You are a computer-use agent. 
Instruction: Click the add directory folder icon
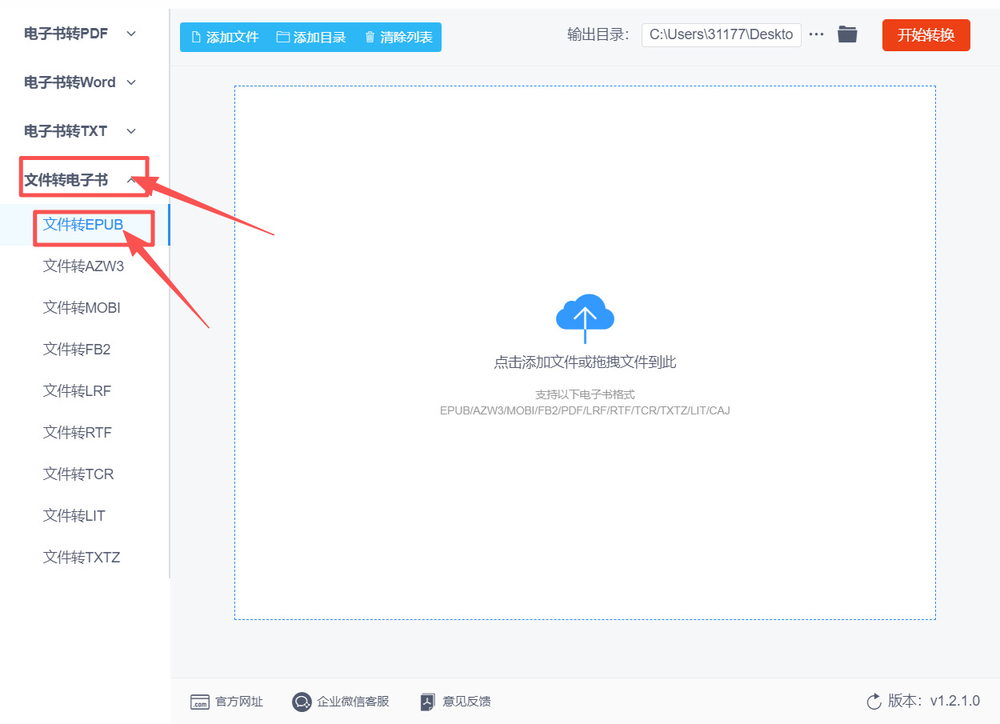(x=282, y=37)
